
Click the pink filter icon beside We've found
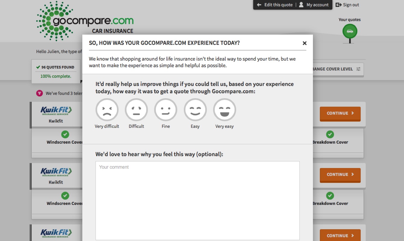click(39, 93)
